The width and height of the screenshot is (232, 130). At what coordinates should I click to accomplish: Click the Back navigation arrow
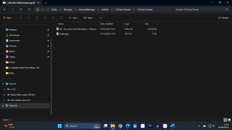tap(5, 9)
